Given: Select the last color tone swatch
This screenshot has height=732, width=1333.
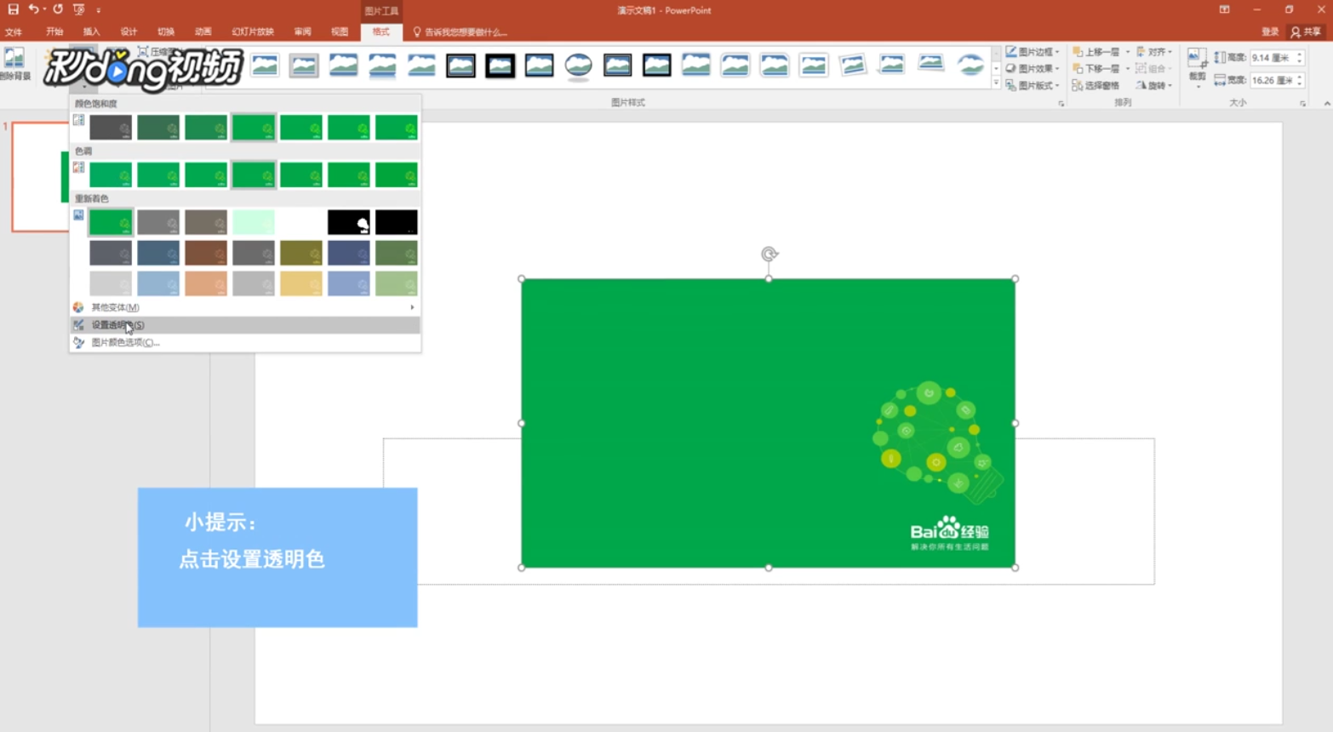Looking at the screenshot, I should (x=397, y=174).
